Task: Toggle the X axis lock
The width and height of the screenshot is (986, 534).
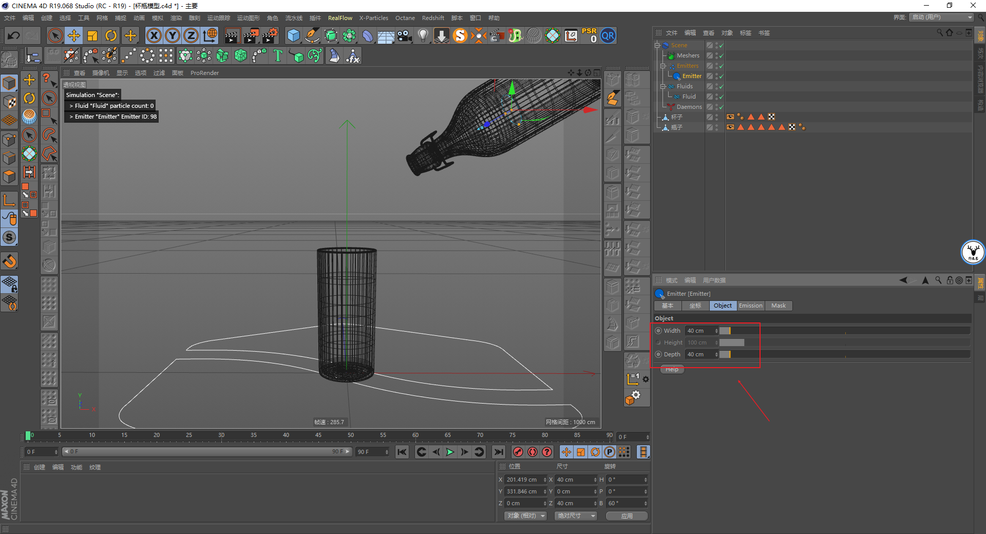Action: [x=154, y=36]
